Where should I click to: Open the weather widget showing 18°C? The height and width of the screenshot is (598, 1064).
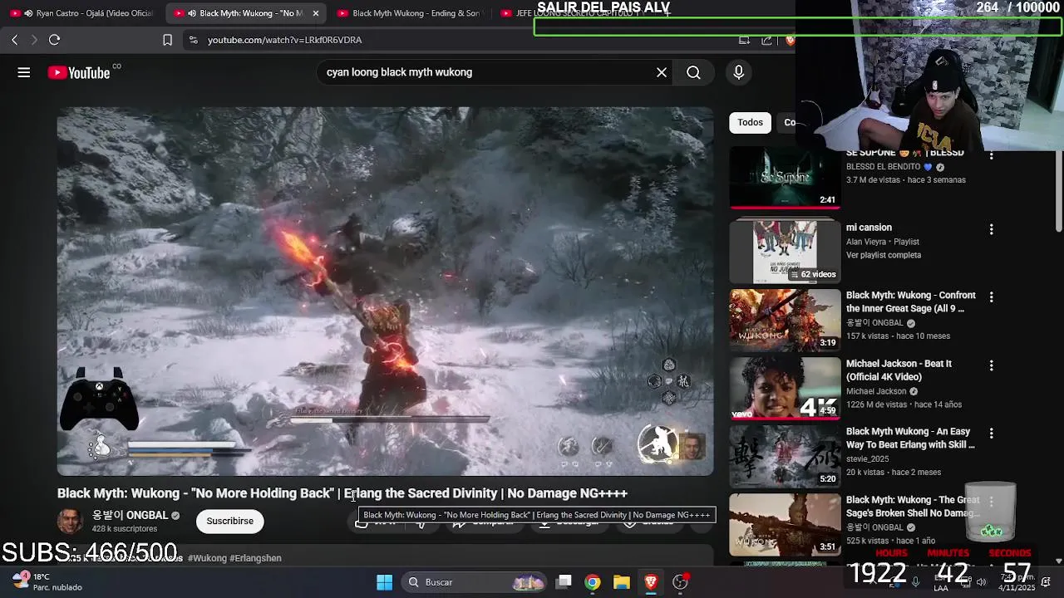[x=48, y=581]
